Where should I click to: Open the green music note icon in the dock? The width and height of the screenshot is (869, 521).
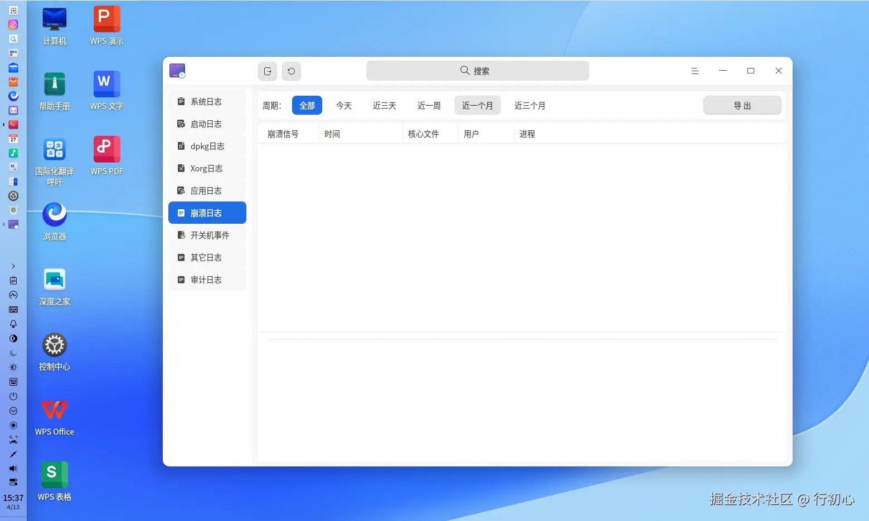click(13, 153)
